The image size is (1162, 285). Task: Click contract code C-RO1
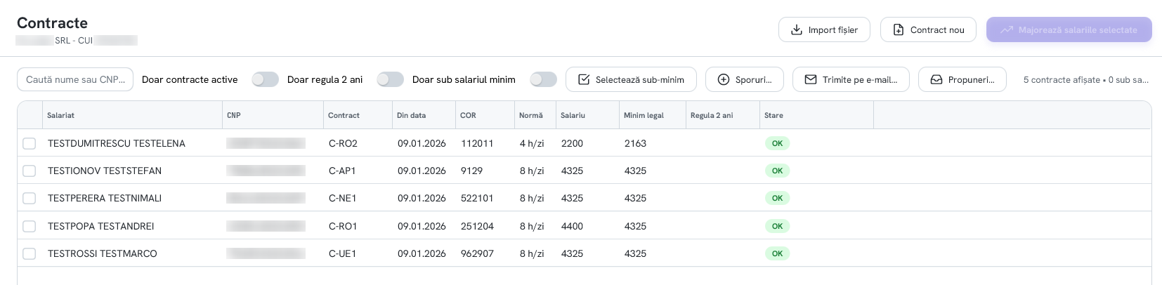343,226
